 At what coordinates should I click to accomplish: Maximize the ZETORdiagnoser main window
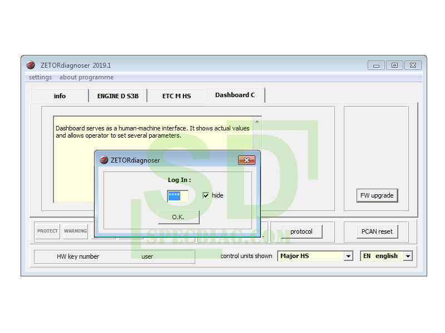pos(394,65)
